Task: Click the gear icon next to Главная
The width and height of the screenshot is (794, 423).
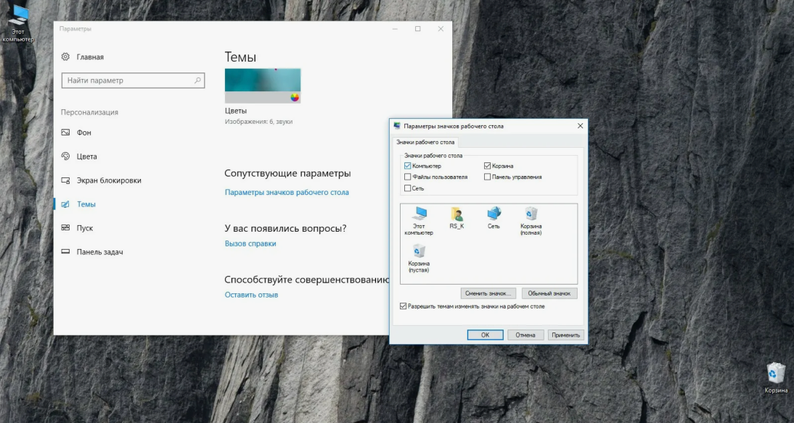Action: click(x=67, y=56)
